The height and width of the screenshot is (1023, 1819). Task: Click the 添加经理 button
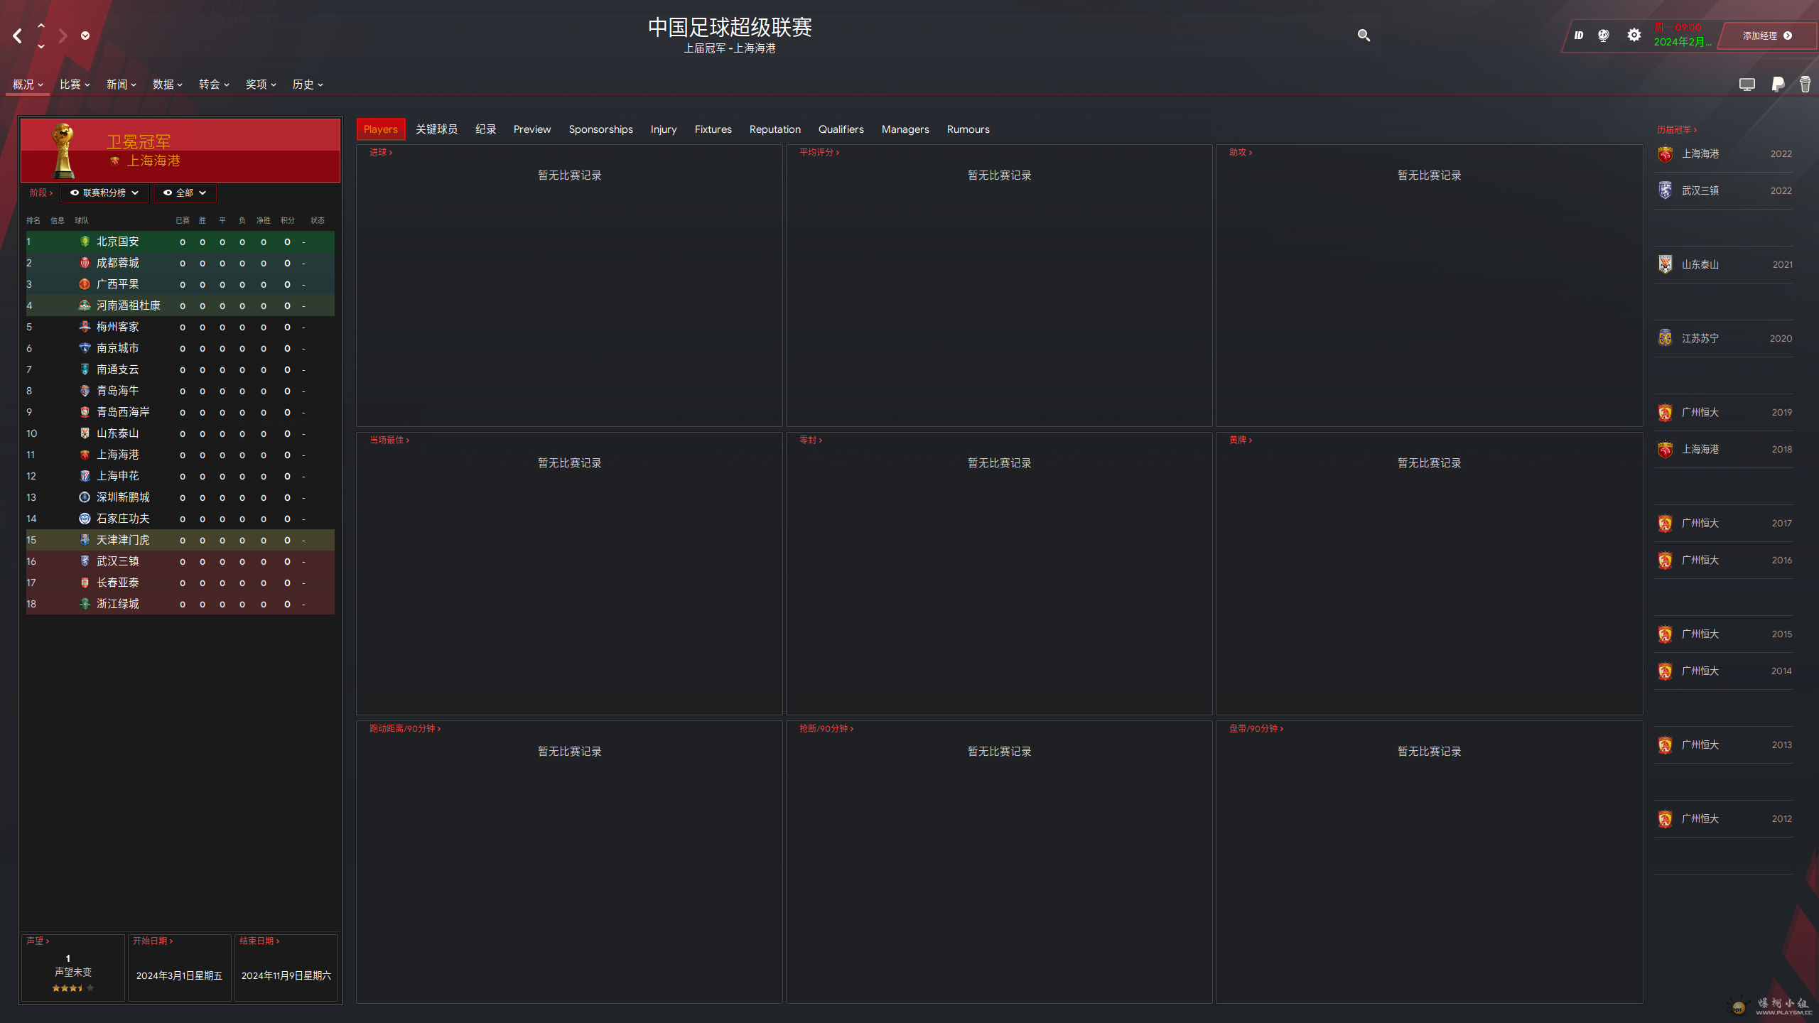pos(1767,36)
